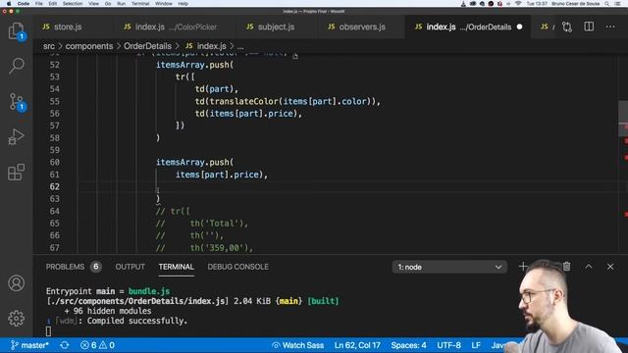Click line number 55 in gutter

tap(55, 101)
